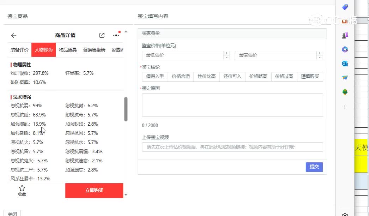
Task: Open Outlook from the browser sidebar
Action: click(x=345, y=64)
